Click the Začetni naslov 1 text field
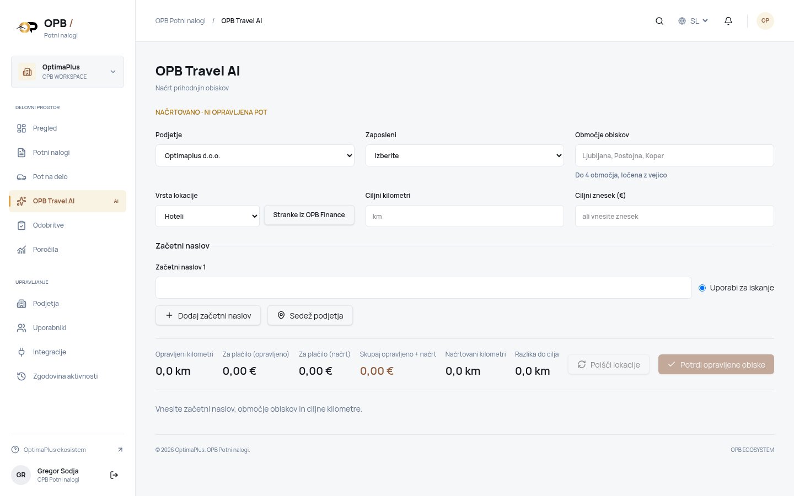794x496 pixels. click(x=423, y=288)
